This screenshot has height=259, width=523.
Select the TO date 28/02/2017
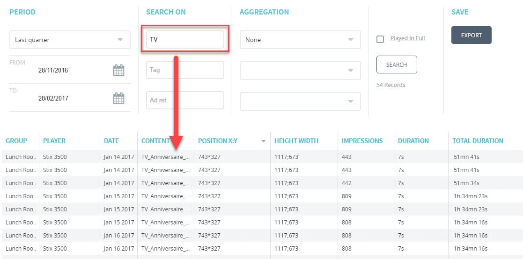(x=53, y=99)
